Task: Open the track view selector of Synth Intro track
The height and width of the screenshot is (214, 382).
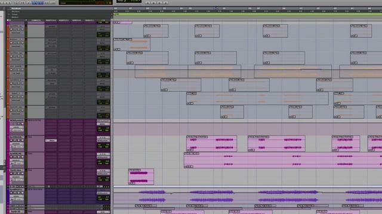Action: click(x=16, y=177)
